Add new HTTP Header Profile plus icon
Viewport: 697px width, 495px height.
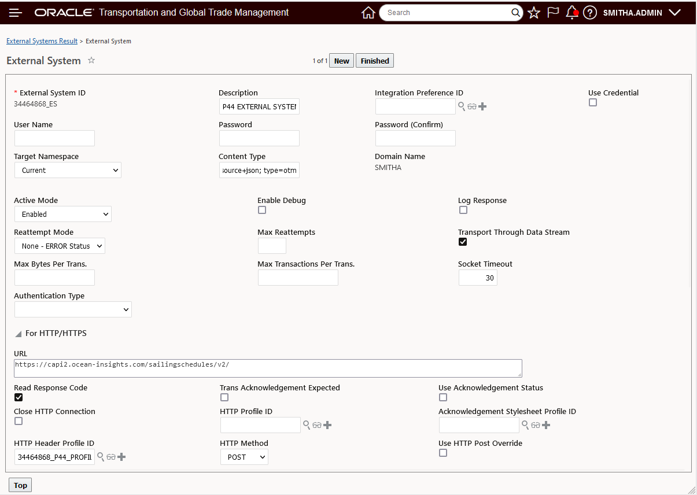click(121, 457)
